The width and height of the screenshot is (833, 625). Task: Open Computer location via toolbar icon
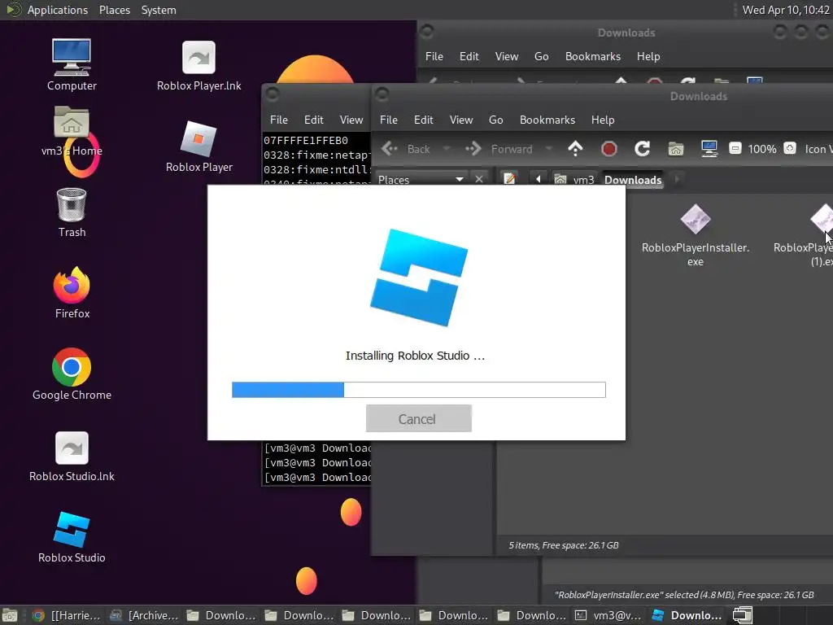(x=709, y=149)
